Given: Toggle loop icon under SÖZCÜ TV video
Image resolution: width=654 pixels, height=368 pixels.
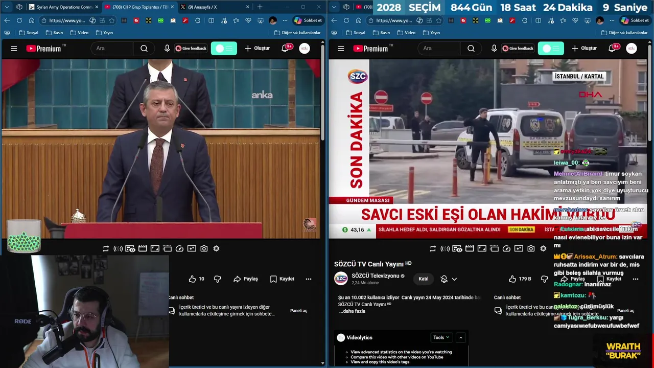Looking at the screenshot, I should (x=433, y=249).
